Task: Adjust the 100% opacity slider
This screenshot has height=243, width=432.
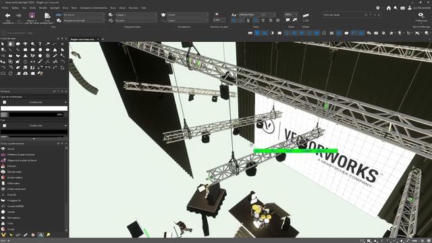Action: coord(32,115)
